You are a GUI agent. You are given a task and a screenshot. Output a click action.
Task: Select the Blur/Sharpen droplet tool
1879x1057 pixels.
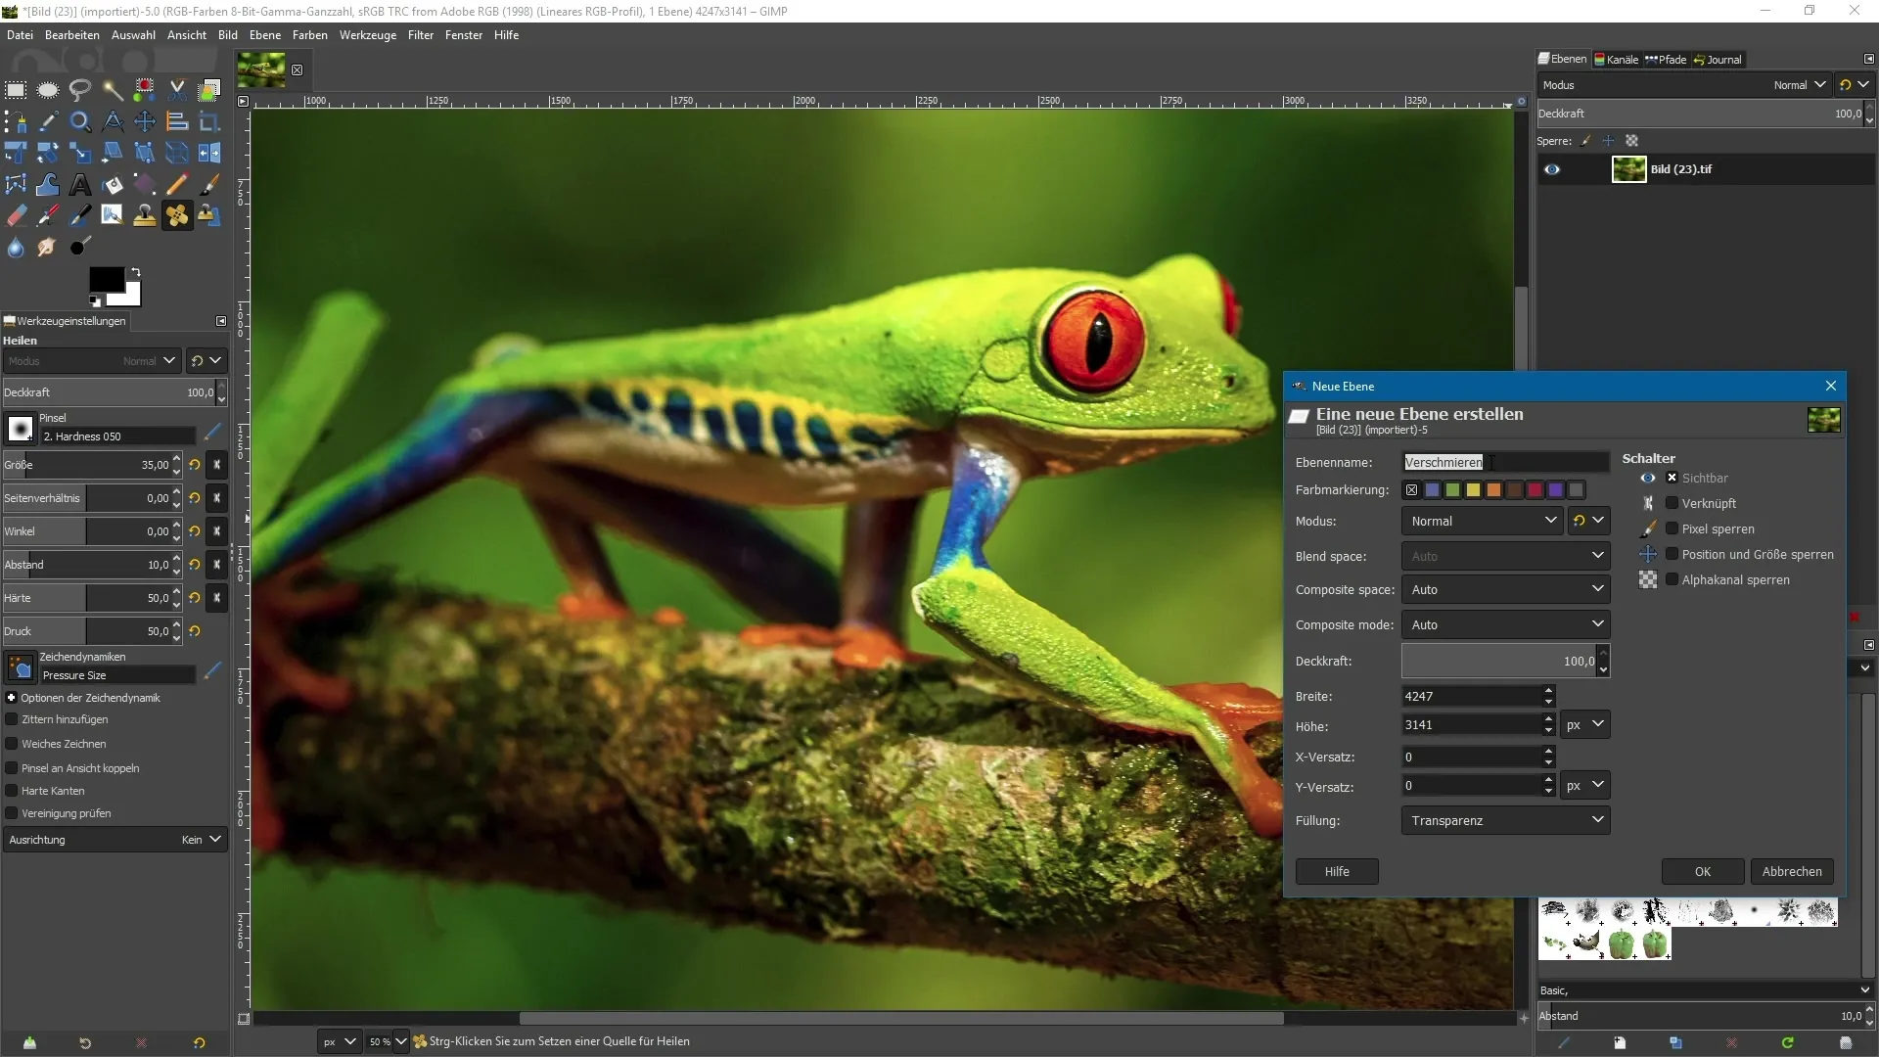click(x=16, y=248)
